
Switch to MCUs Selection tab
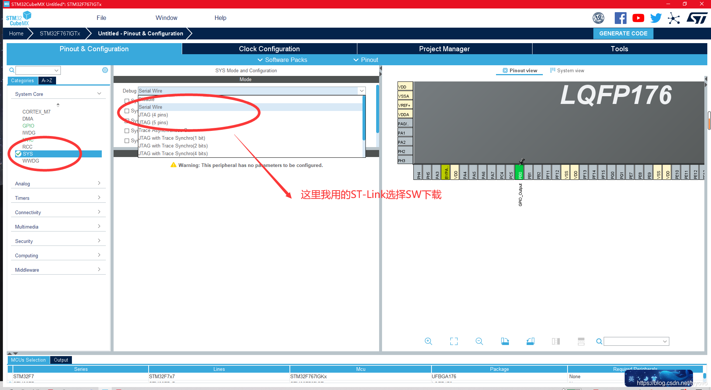28,360
